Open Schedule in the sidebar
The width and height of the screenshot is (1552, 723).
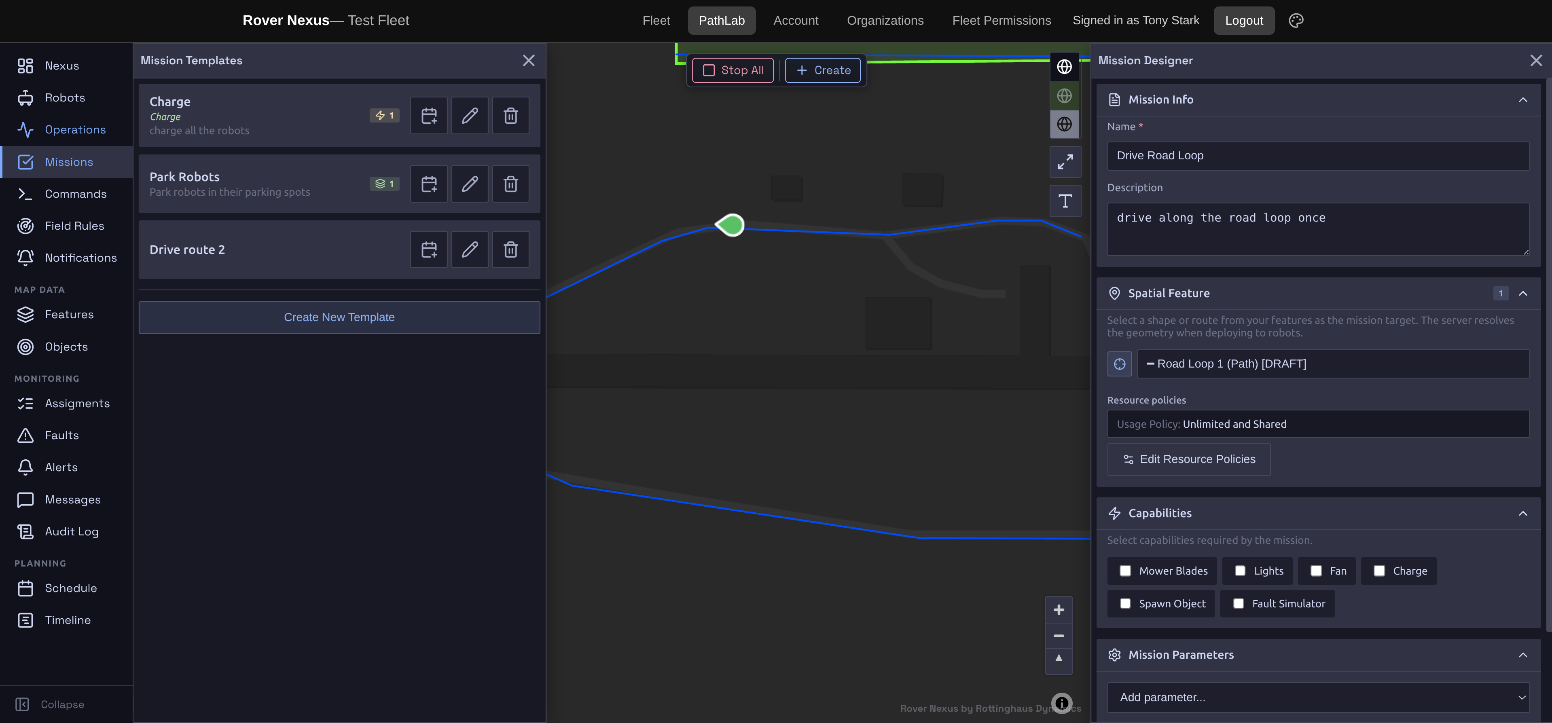coord(66,588)
